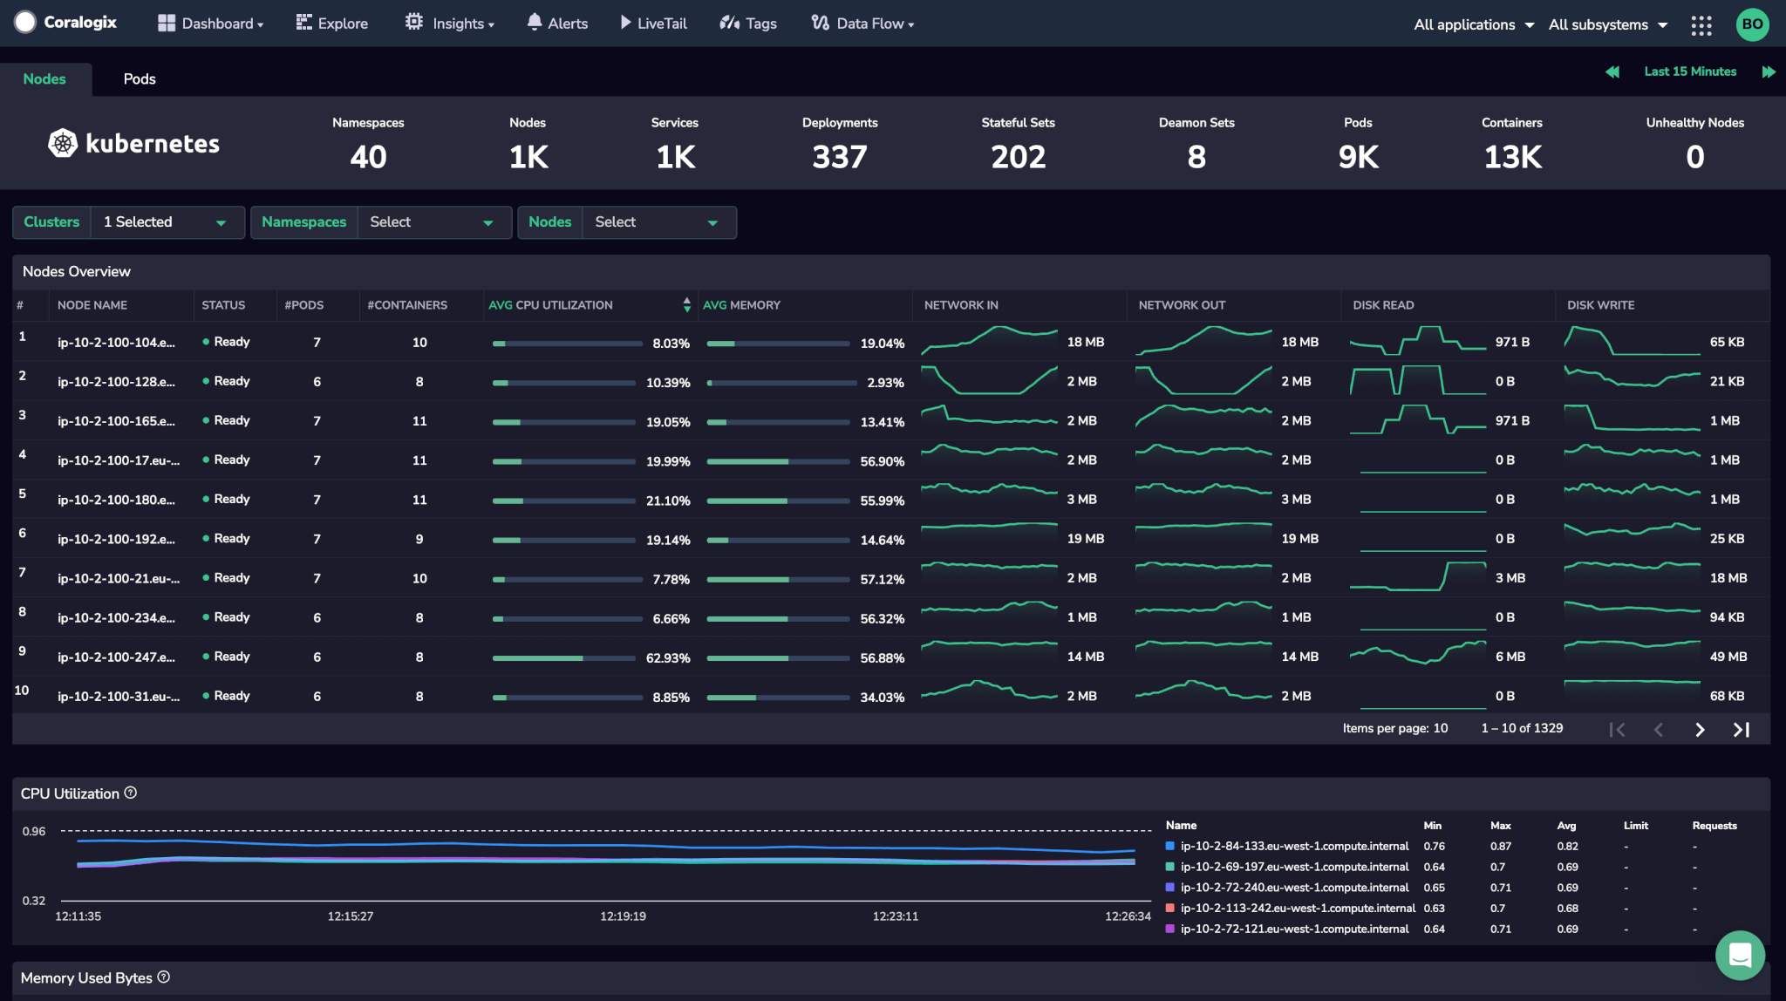1786x1001 pixels.
Task: Click memory bar for ip-10-2-100-21 row
Action: click(779, 579)
